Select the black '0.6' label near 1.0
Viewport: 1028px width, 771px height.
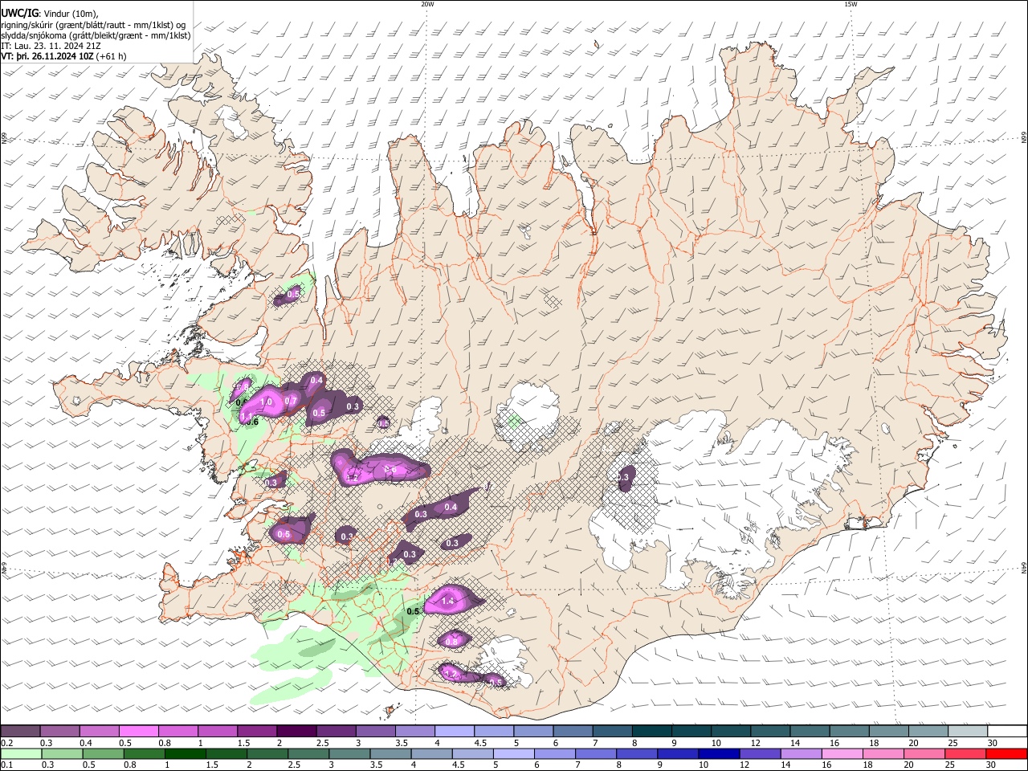pos(251,421)
